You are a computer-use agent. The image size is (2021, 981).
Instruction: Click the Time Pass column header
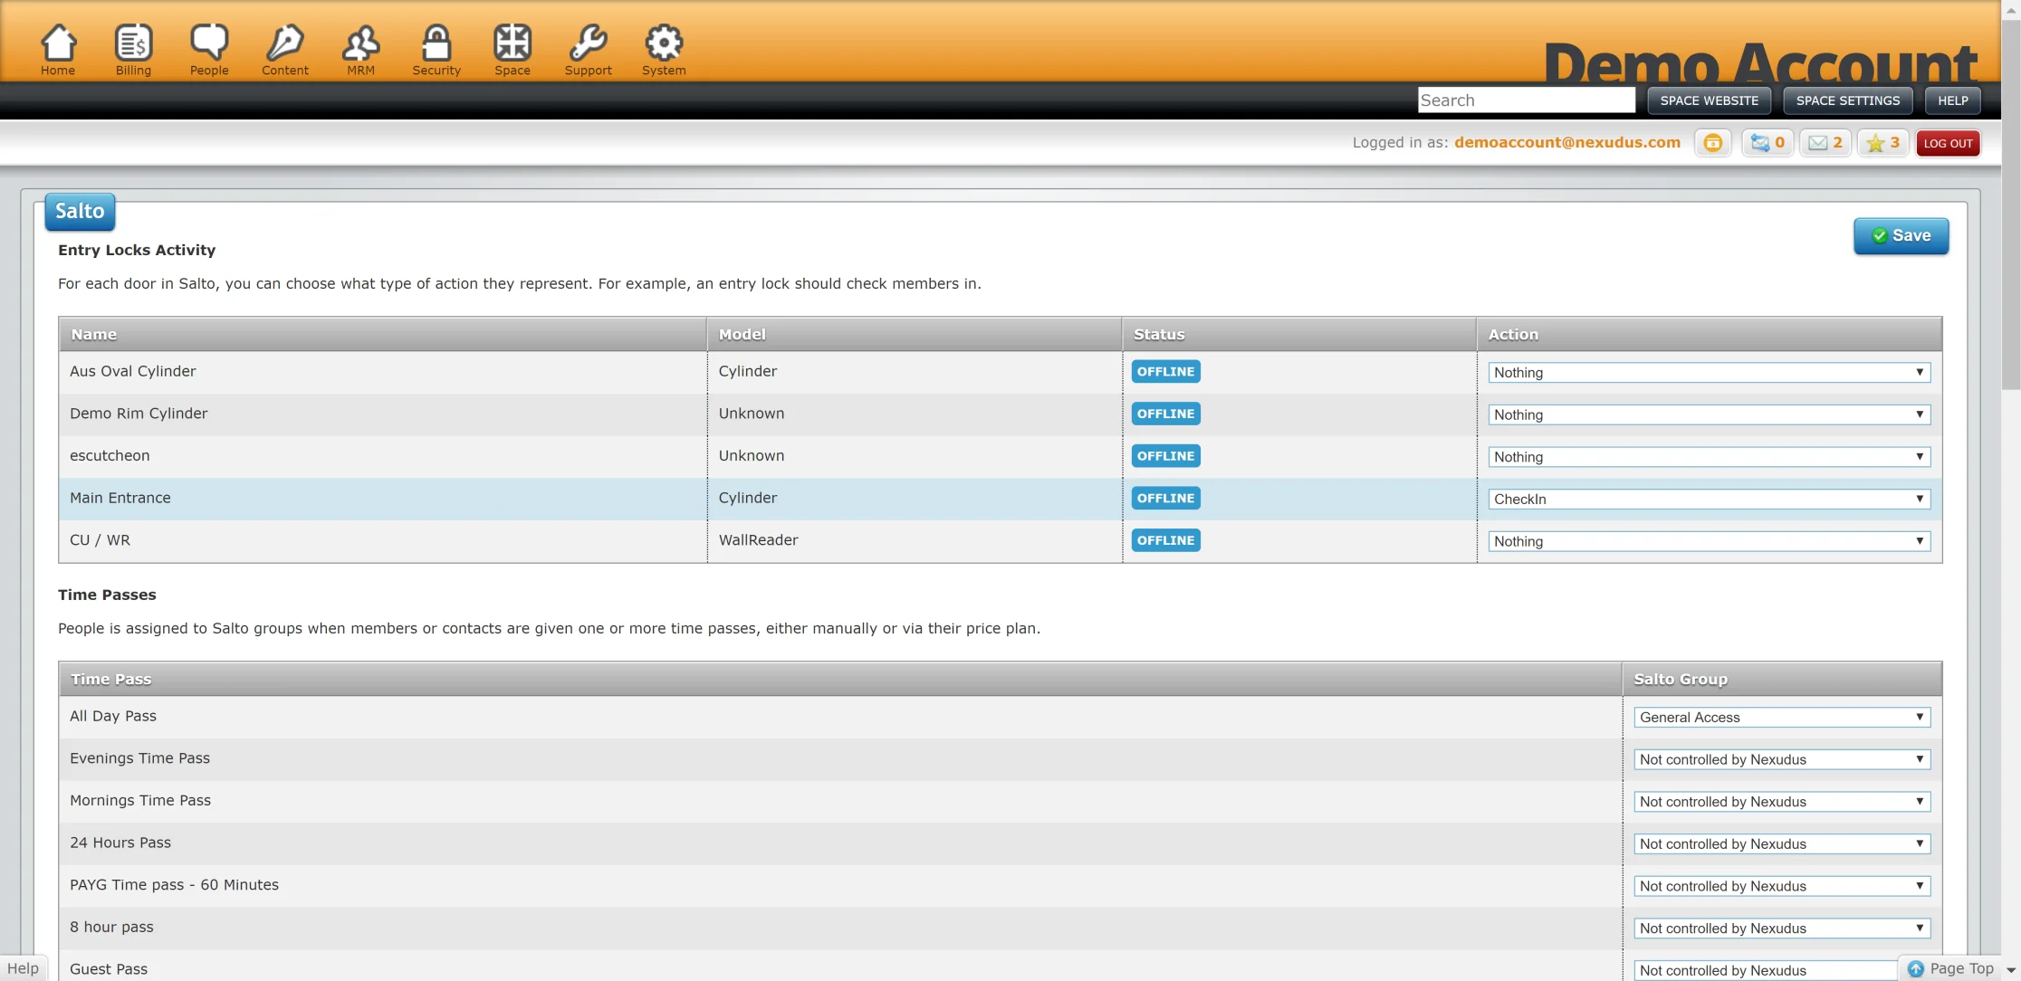click(839, 679)
